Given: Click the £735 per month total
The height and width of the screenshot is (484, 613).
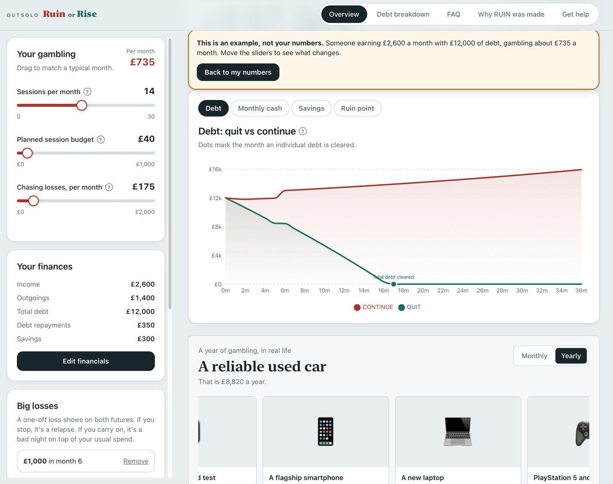Looking at the screenshot, I should click(142, 62).
